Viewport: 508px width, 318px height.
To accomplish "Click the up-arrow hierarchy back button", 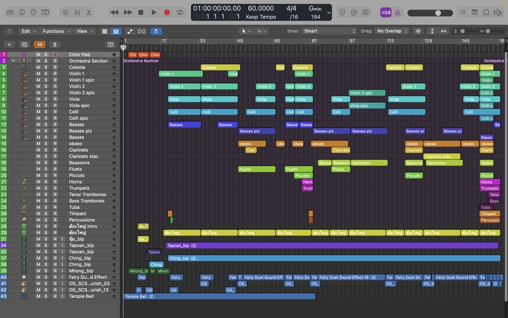I will tap(10, 31).
